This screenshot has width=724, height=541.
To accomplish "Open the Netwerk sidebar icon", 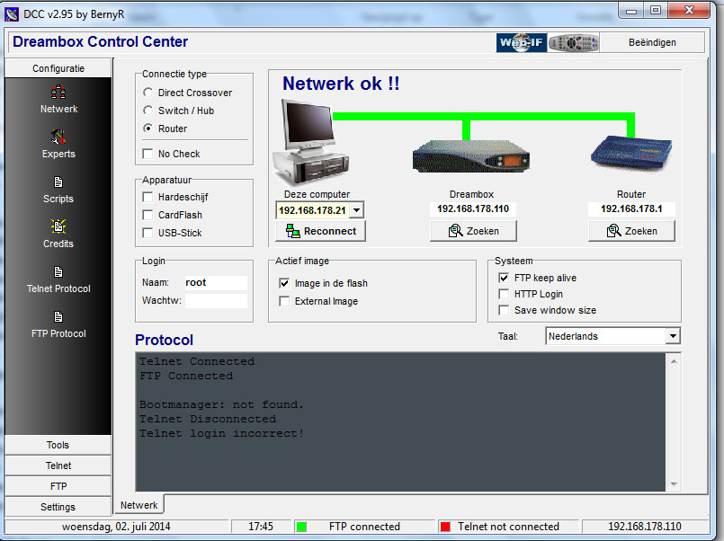I will tap(58, 92).
